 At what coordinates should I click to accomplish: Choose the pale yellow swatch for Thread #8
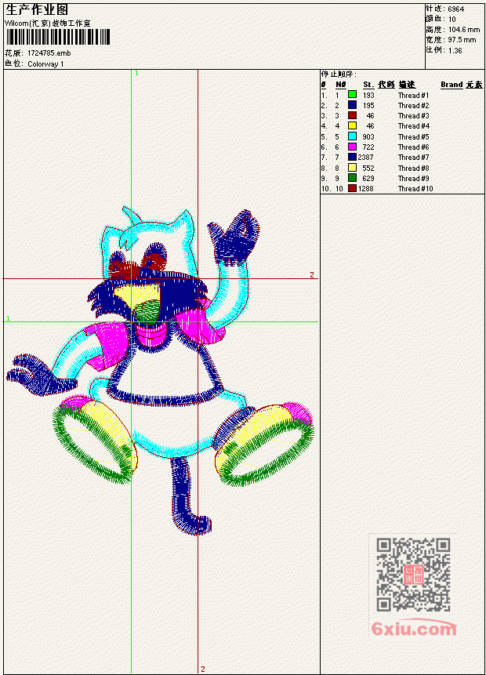pyautogui.click(x=352, y=168)
